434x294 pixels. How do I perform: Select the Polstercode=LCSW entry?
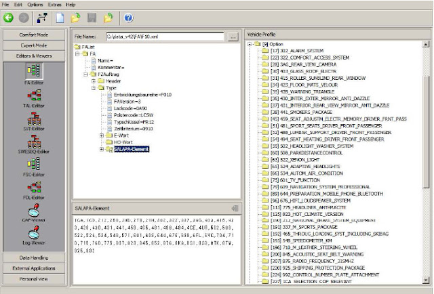(x=134, y=115)
